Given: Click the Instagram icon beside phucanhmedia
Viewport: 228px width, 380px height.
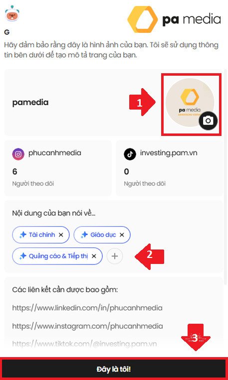Looking at the screenshot, I should (18, 154).
